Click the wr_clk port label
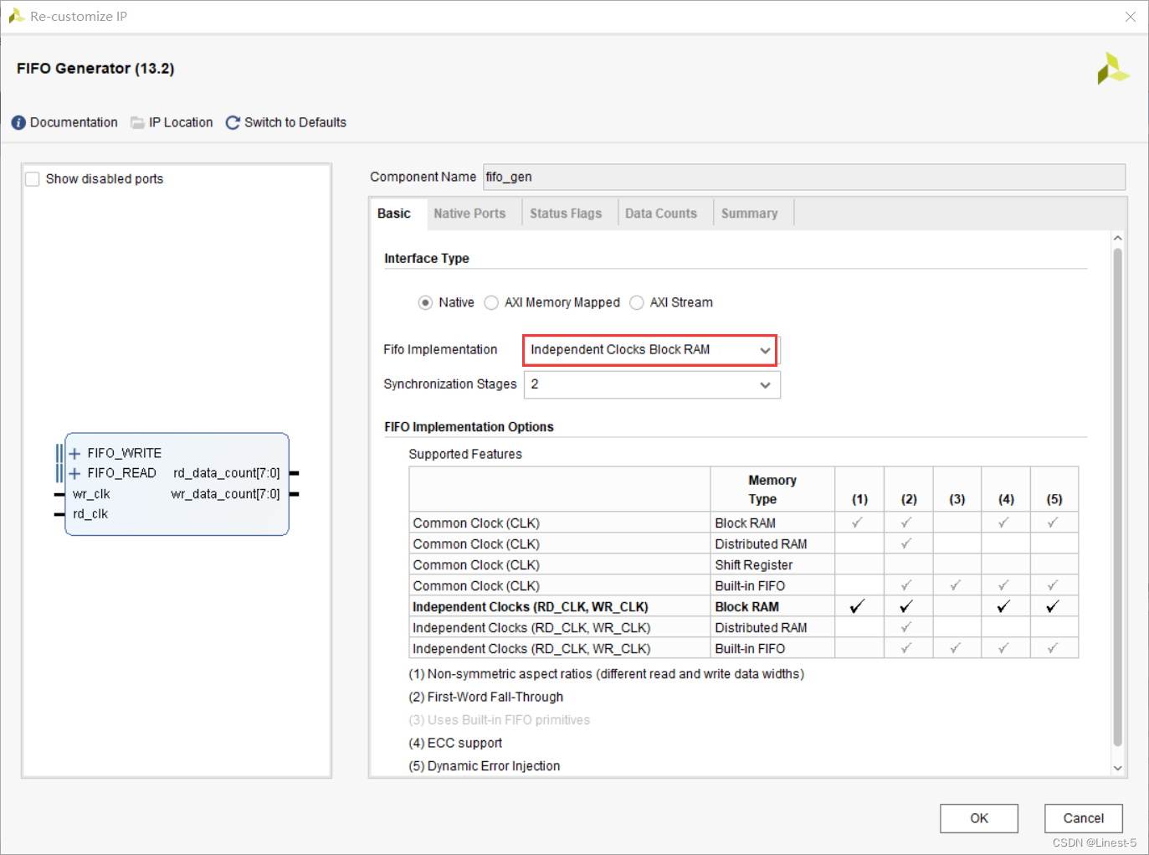Image resolution: width=1149 pixels, height=855 pixels. tap(91, 494)
